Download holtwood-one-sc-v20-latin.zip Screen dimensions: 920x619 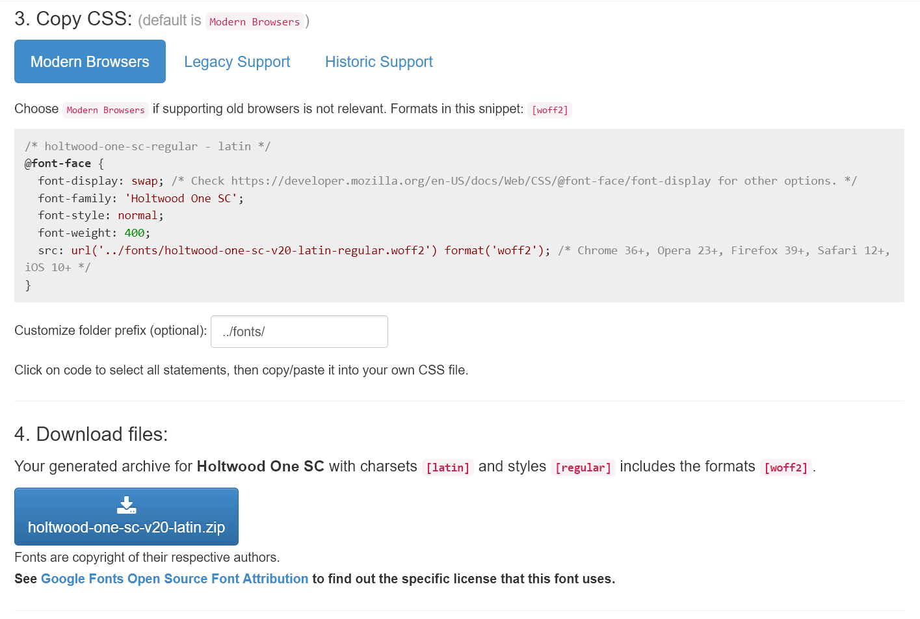[x=126, y=527]
